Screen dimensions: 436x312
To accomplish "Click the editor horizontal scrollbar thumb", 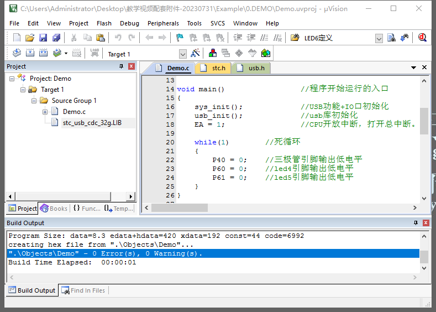I will 180,207.
